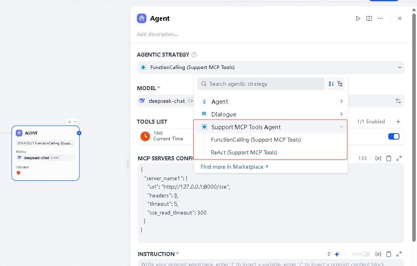Add a new tool with the plus button

[x=399, y=121]
